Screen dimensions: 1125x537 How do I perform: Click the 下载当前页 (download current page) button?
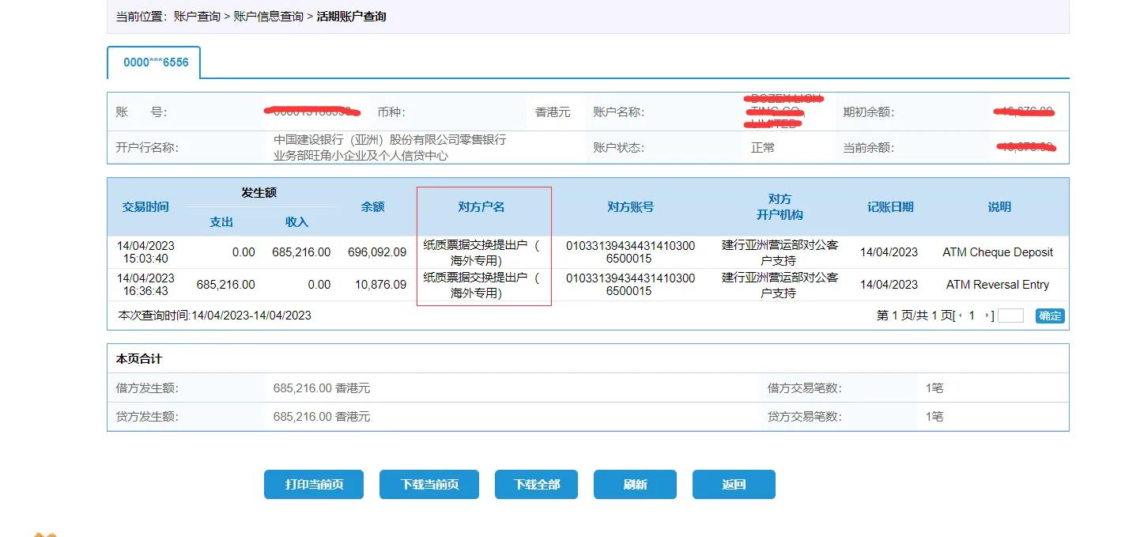[428, 484]
